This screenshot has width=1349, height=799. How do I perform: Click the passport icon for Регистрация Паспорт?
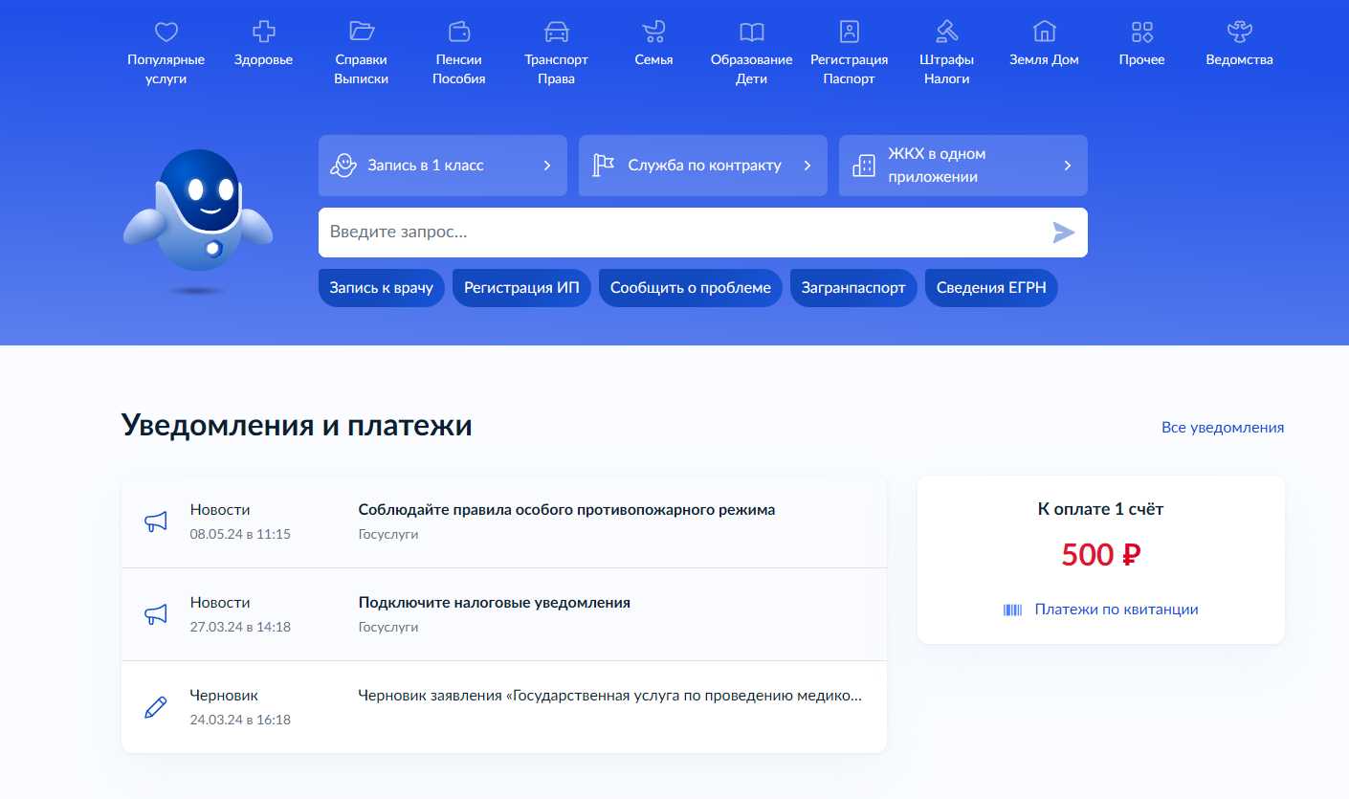coord(850,32)
